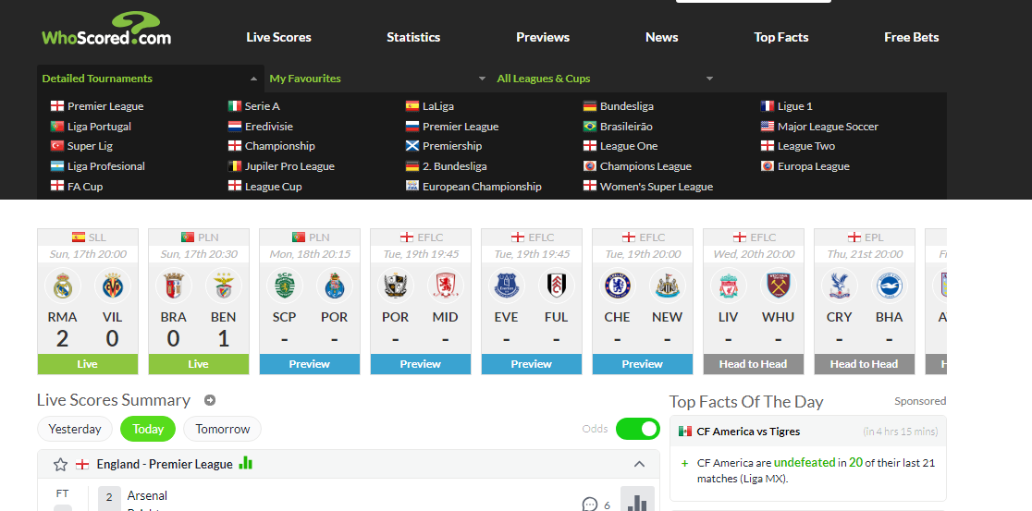
Task: Click the Brighton crest
Action: pos(890,286)
